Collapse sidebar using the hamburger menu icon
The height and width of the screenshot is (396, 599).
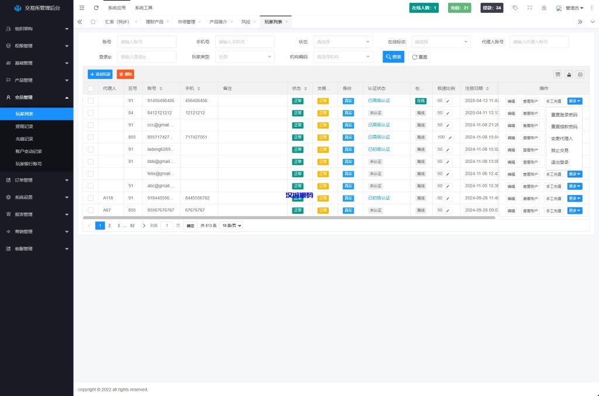coord(81,8)
